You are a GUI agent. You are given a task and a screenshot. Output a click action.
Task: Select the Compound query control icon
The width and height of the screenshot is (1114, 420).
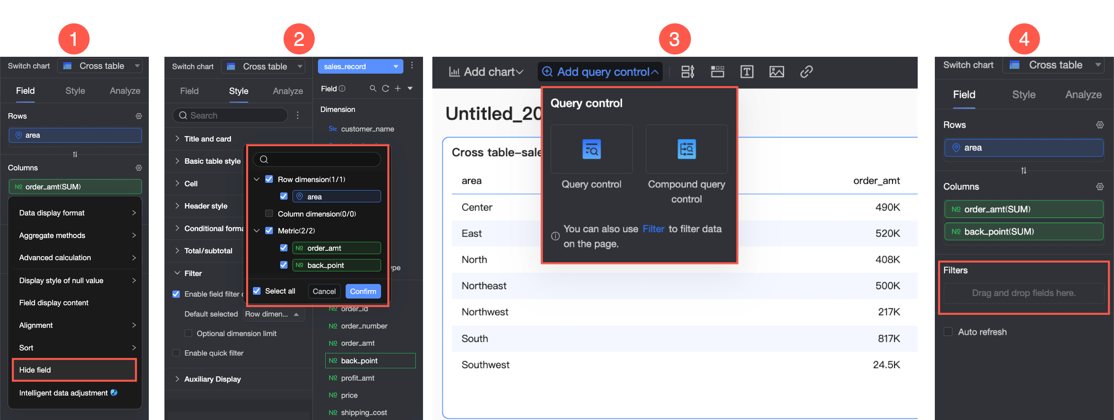pos(686,149)
